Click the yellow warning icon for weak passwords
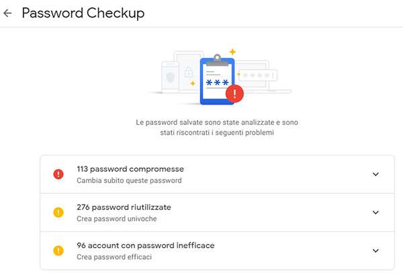Image resolution: width=403 pixels, height=275 pixels. [x=58, y=251]
